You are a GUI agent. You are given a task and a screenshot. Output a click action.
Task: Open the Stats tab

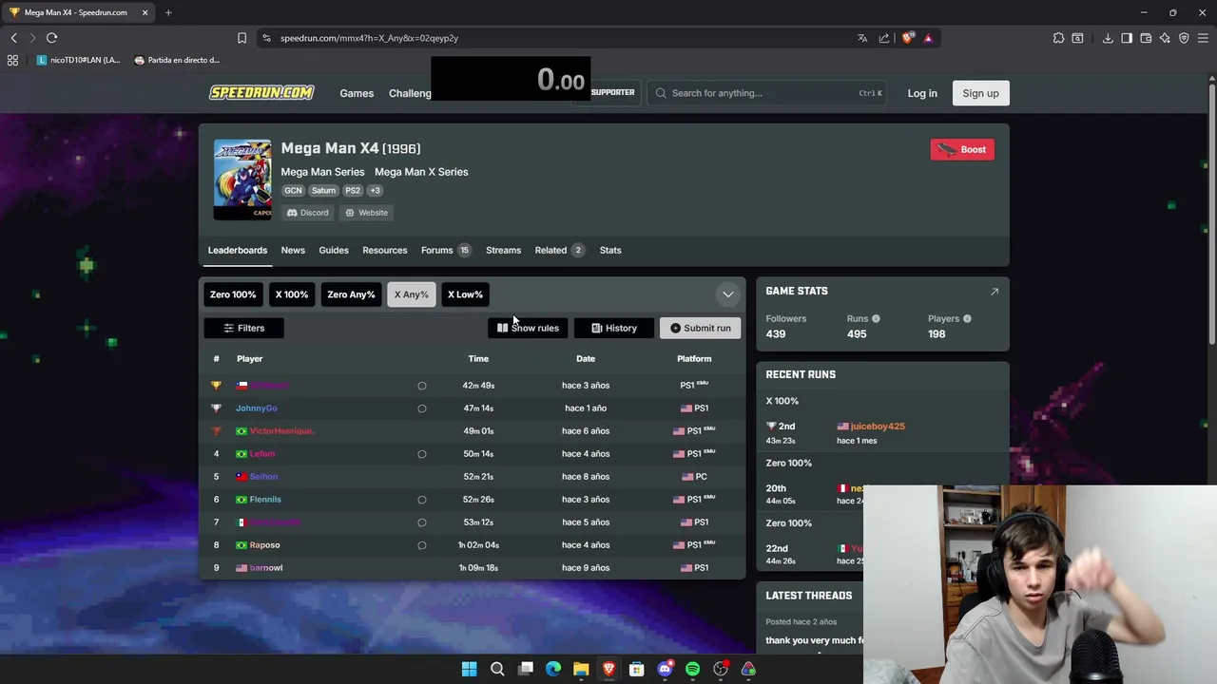tap(610, 250)
